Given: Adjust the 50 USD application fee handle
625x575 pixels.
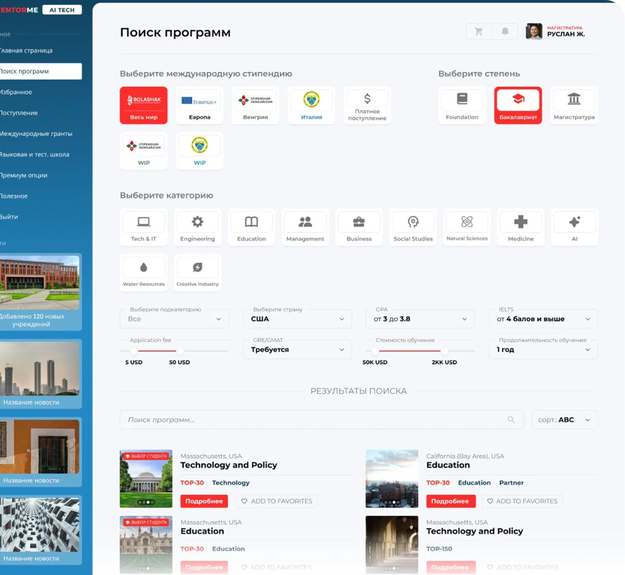Looking at the screenshot, I should pos(180,351).
